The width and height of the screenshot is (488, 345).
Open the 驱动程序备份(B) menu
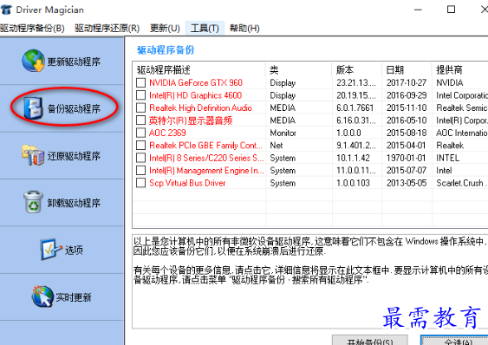[x=32, y=29]
